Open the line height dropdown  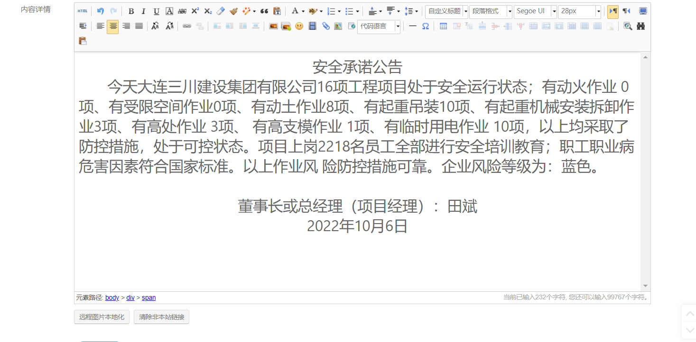coord(417,11)
